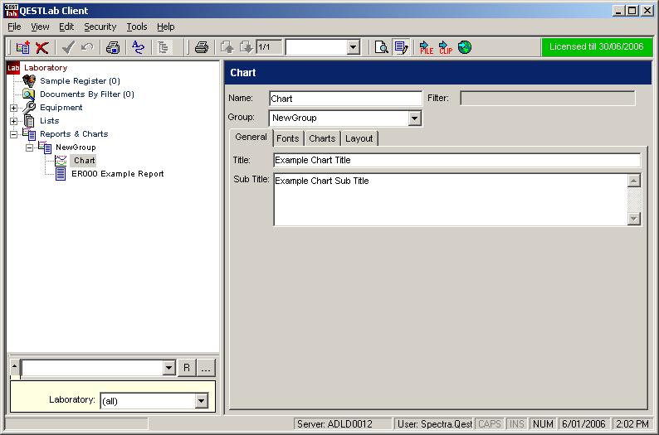Viewport: 659px width, 435px height.
Task: Open the Security menu
Action: coord(100,27)
